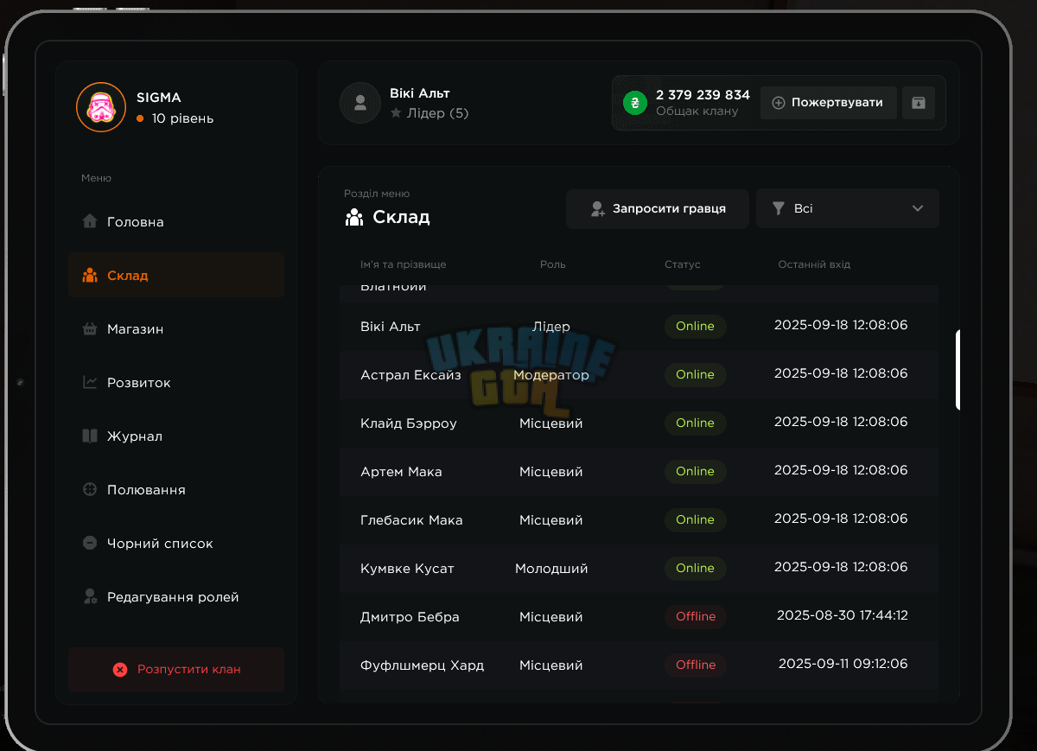Viewport: 1037px width, 751px height.
Task: Select member Кумвке Кусат
Action: coord(407,569)
